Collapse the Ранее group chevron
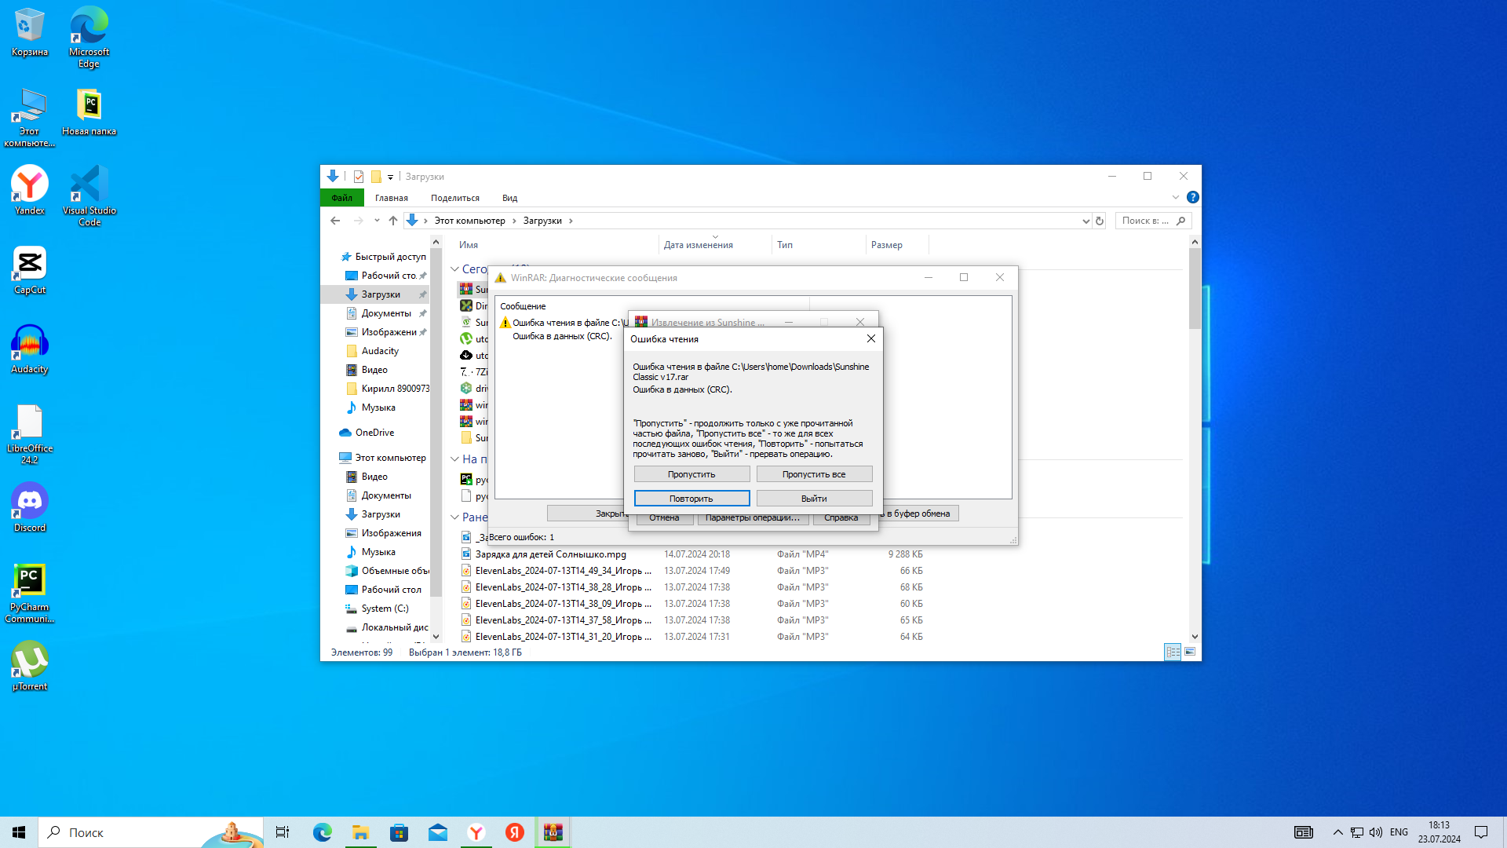1507x848 pixels. pos(454,517)
